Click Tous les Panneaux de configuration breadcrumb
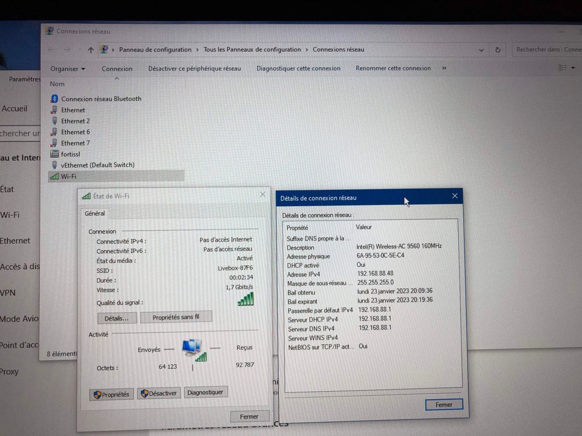The width and height of the screenshot is (582, 436). click(252, 49)
